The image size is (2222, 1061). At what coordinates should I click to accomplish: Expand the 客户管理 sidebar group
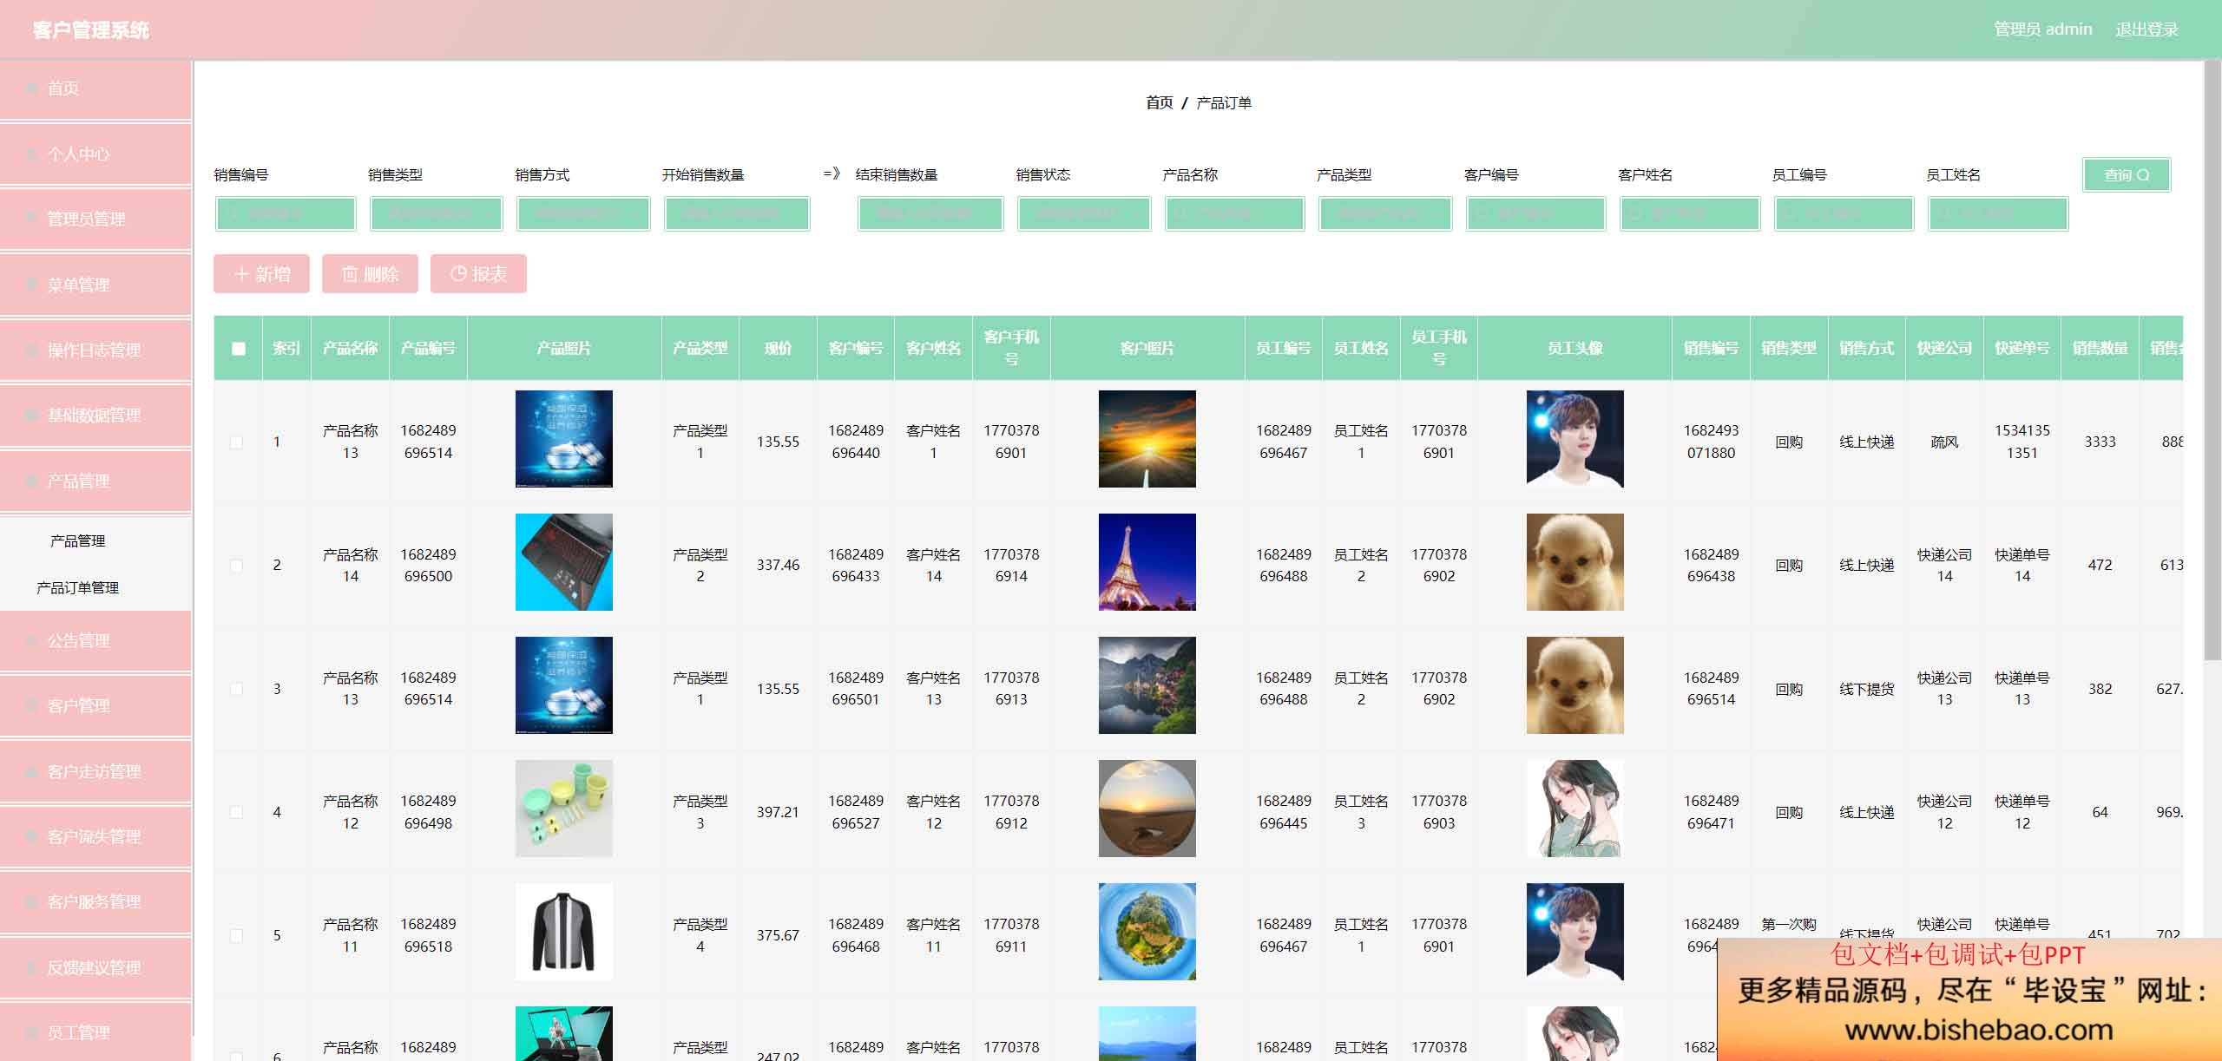coord(95,706)
